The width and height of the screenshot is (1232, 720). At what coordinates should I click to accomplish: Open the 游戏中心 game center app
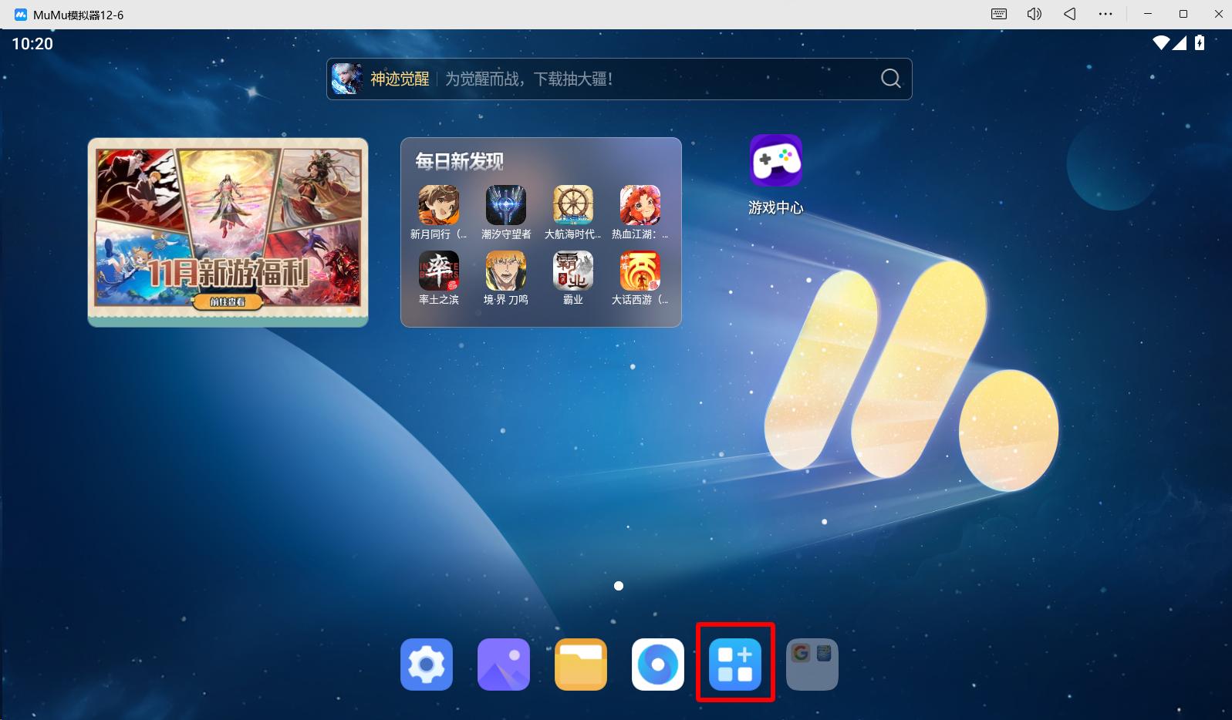point(775,161)
